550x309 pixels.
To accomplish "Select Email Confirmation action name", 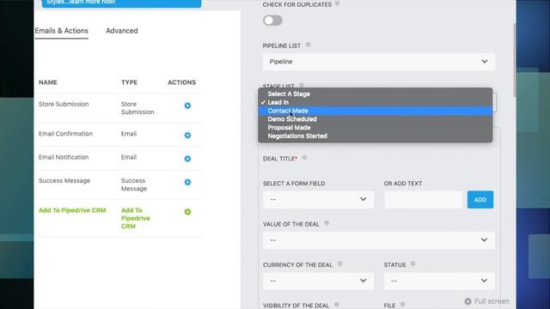I will coord(65,134).
